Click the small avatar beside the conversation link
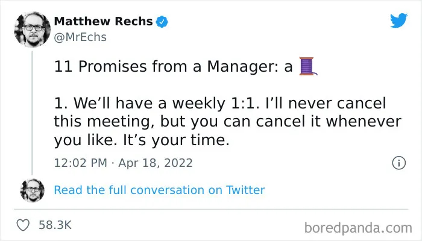 [x=33, y=190]
